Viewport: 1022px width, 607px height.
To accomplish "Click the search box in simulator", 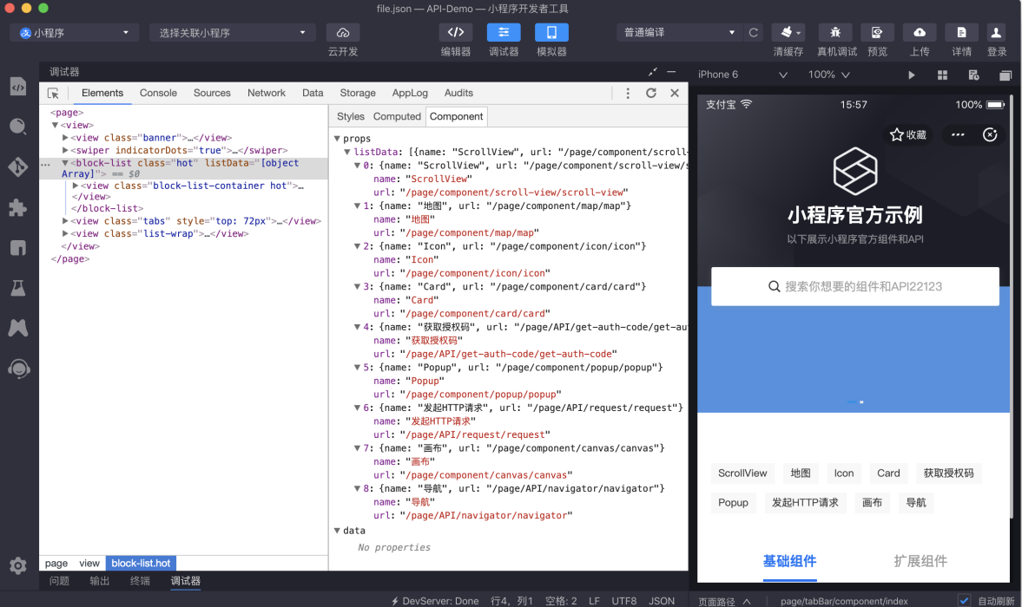I will tap(855, 286).
